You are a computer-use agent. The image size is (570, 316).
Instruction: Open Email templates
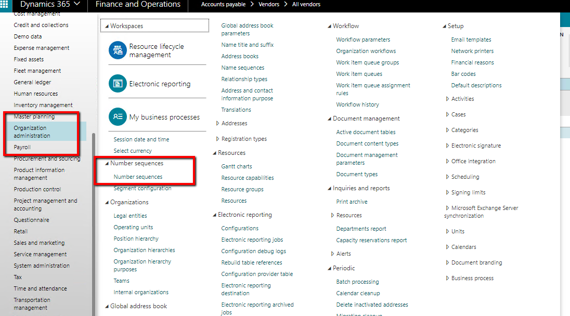(471, 39)
